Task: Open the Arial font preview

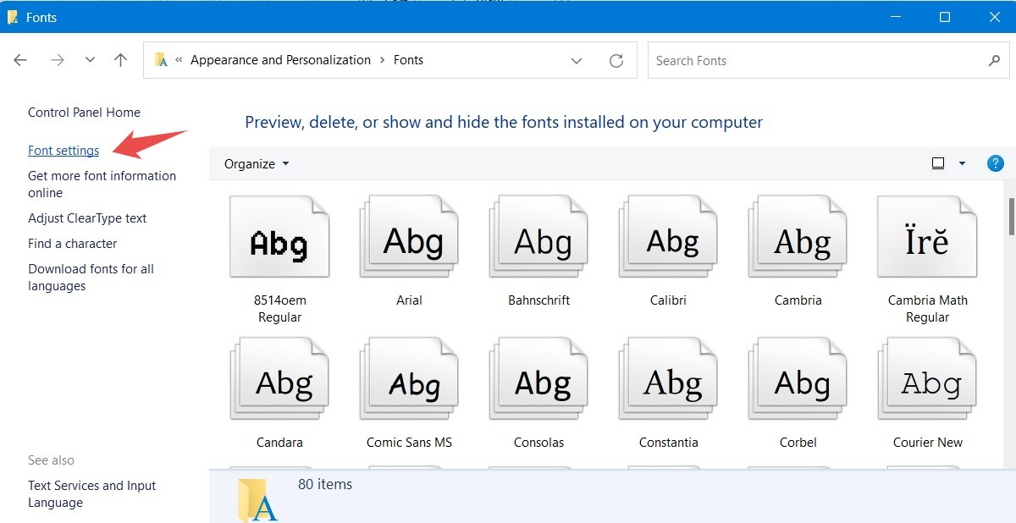Action: pos(409,237)
